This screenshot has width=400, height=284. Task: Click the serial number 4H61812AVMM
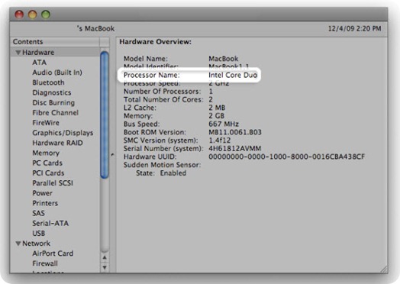pyautogui.click(x=235, y=149)
